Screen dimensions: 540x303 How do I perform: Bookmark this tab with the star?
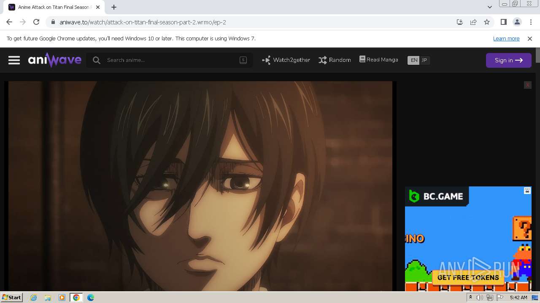pyautogui.click(x=487, y=22)
